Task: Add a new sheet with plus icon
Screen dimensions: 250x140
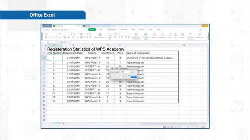Action: click(64, 124)
